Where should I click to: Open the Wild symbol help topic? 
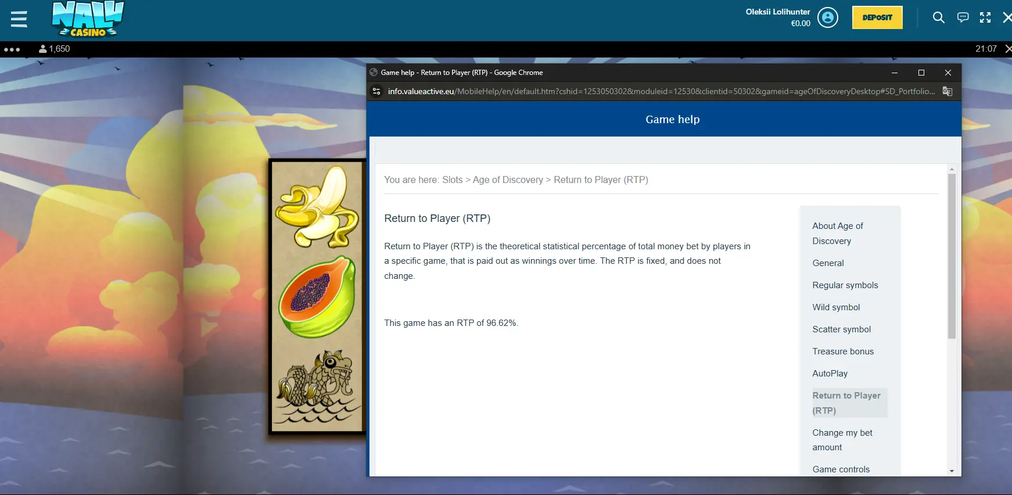click(x=836, y=307)
